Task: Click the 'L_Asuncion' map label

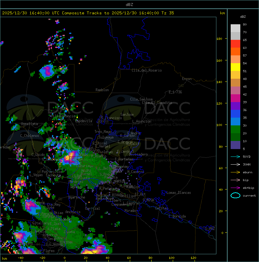Action: [x=142, y=121]
